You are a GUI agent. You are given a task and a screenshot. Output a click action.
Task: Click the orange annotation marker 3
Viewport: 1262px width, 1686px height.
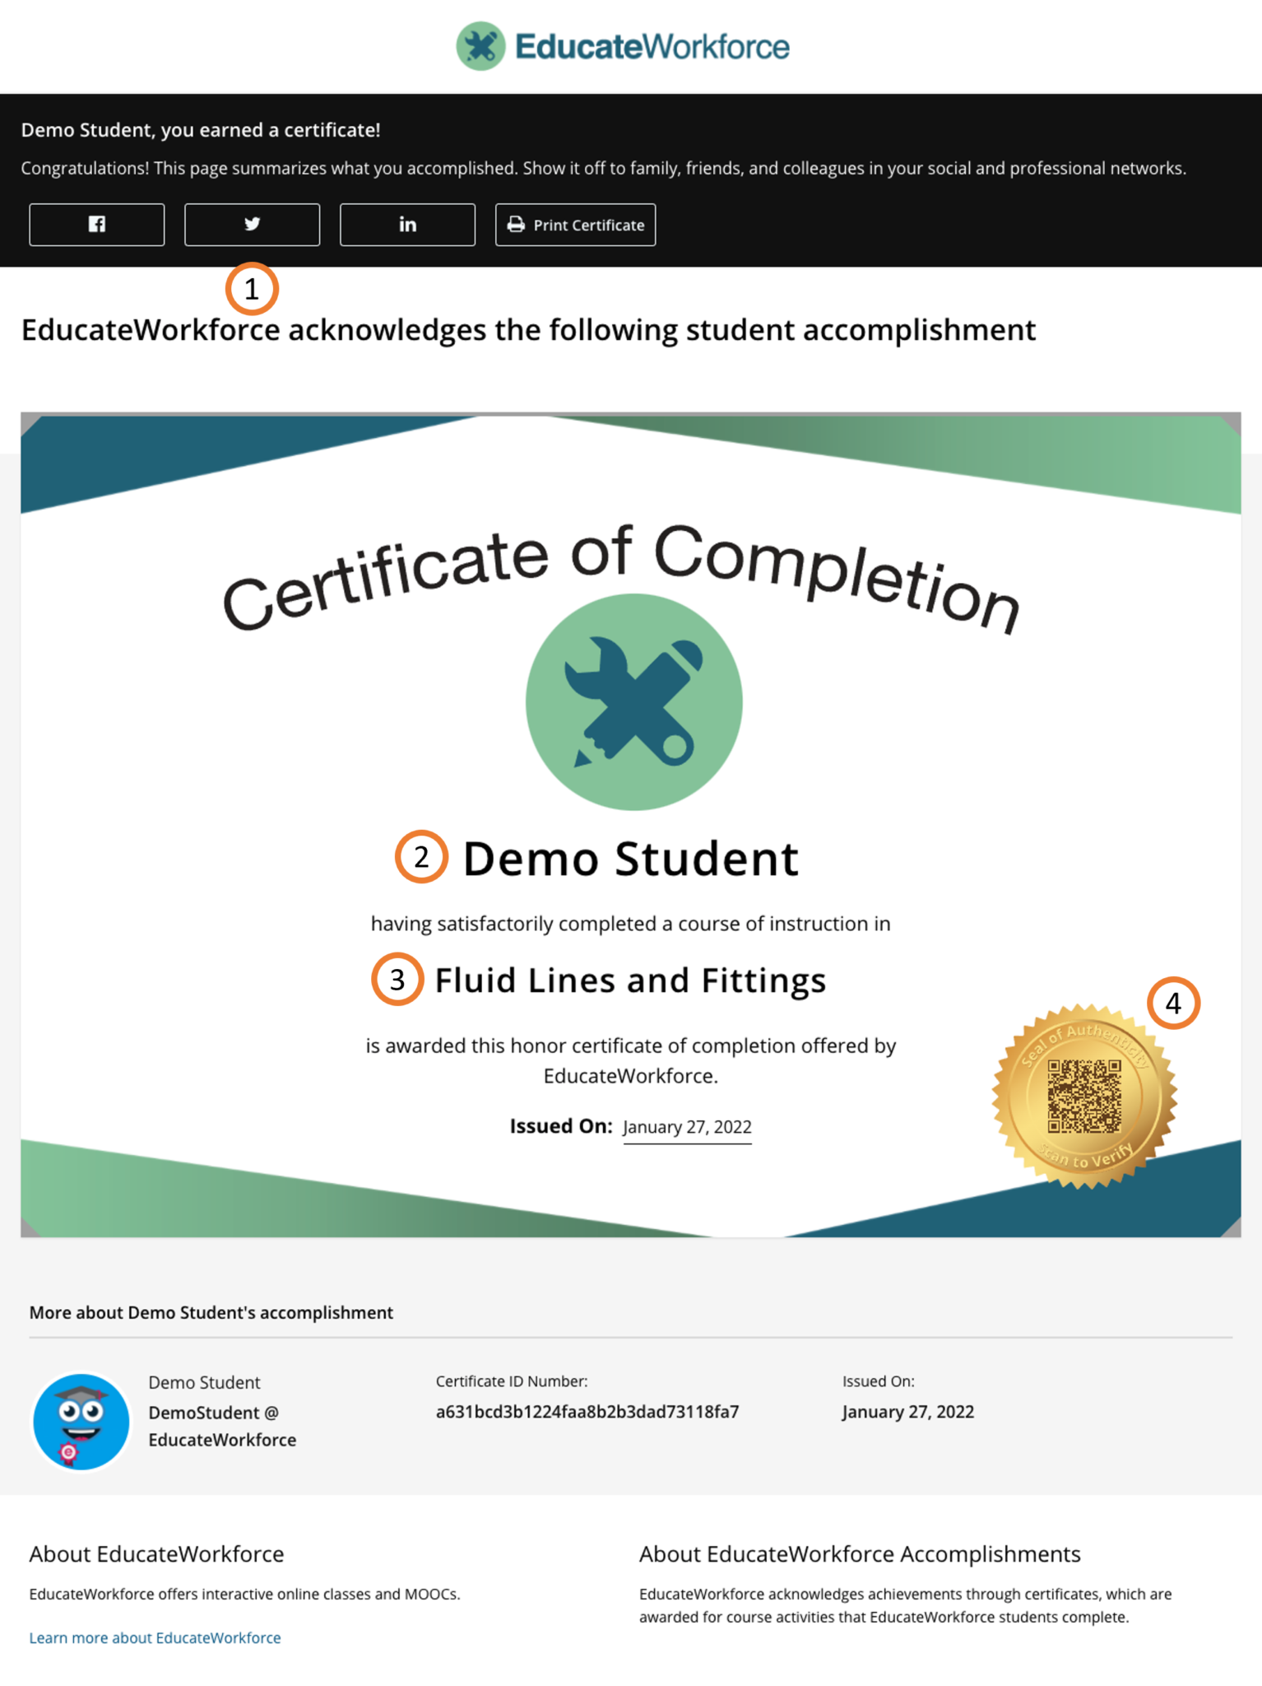[397, 980]
